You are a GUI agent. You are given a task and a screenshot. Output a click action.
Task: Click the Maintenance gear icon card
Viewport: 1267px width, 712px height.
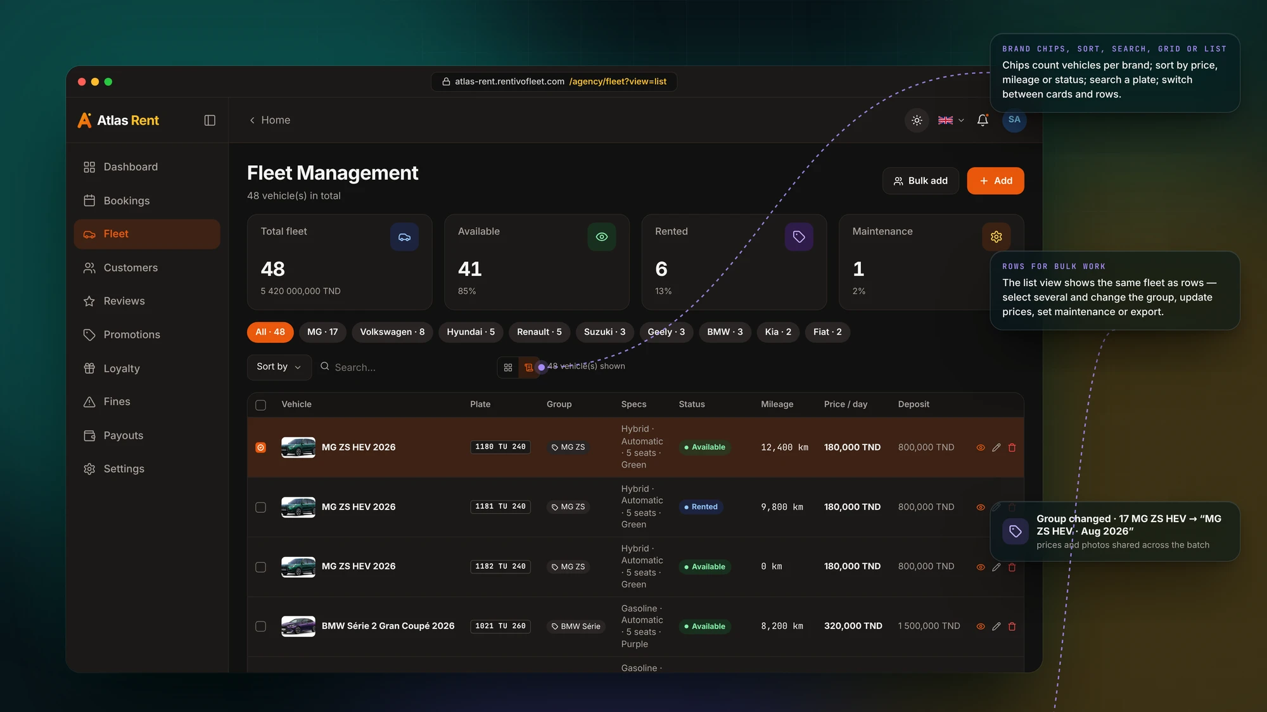pos(996,237)
